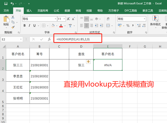Switch to the 数据 ribbon tab
The image size is (167, 123).
(67, 10)
